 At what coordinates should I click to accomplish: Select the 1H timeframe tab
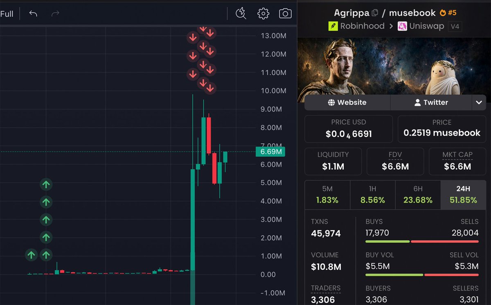(372, 195)
